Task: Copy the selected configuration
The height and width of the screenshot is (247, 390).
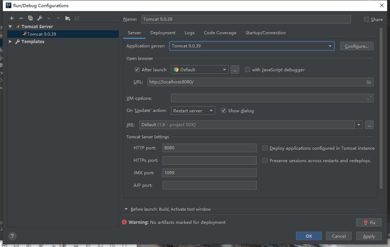Action: 30,18
